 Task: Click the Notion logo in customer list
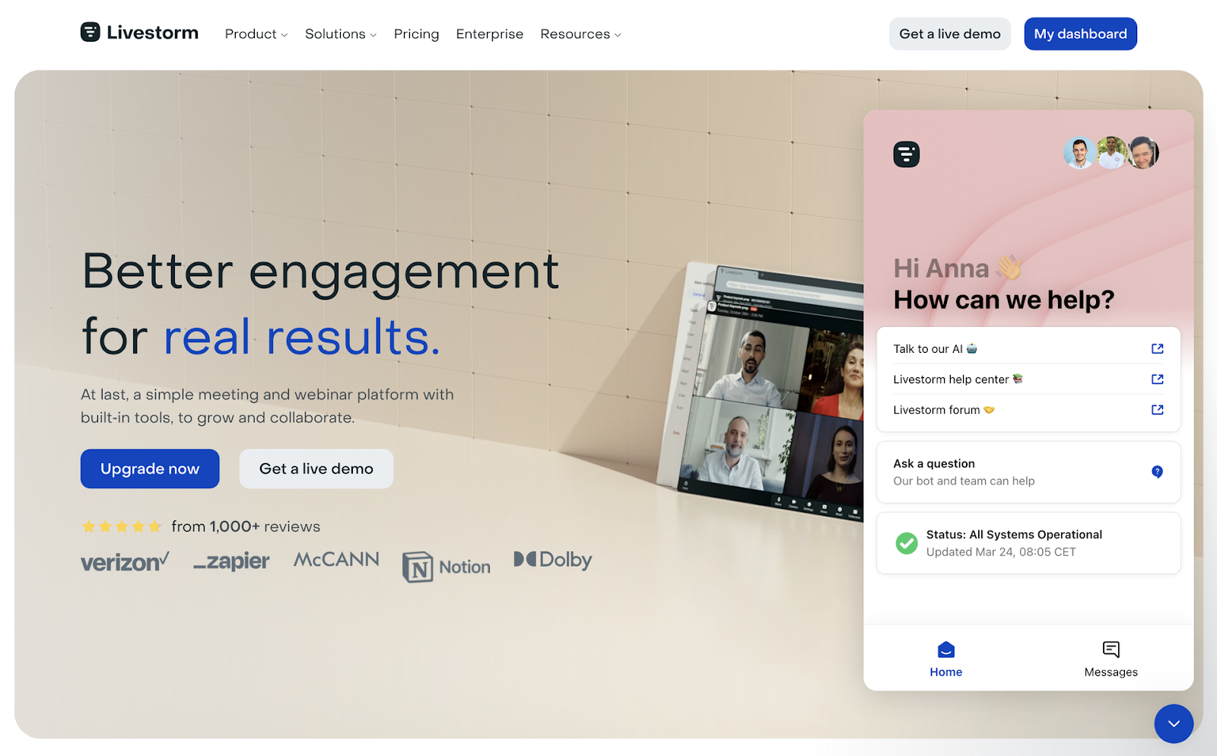446,567
